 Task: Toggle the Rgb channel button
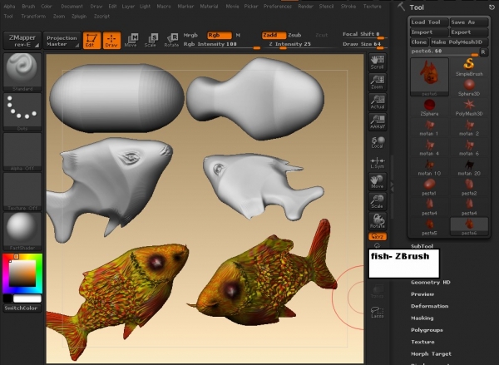(220, 35)
